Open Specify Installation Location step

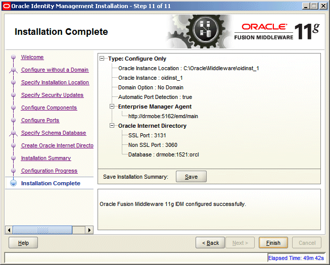tap(55, 82)
